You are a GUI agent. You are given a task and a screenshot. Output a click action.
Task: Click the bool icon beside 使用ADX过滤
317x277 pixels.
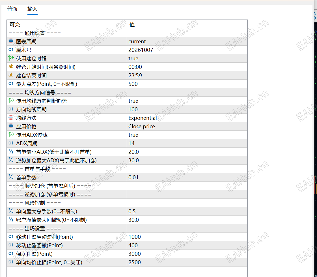point(11,135)
